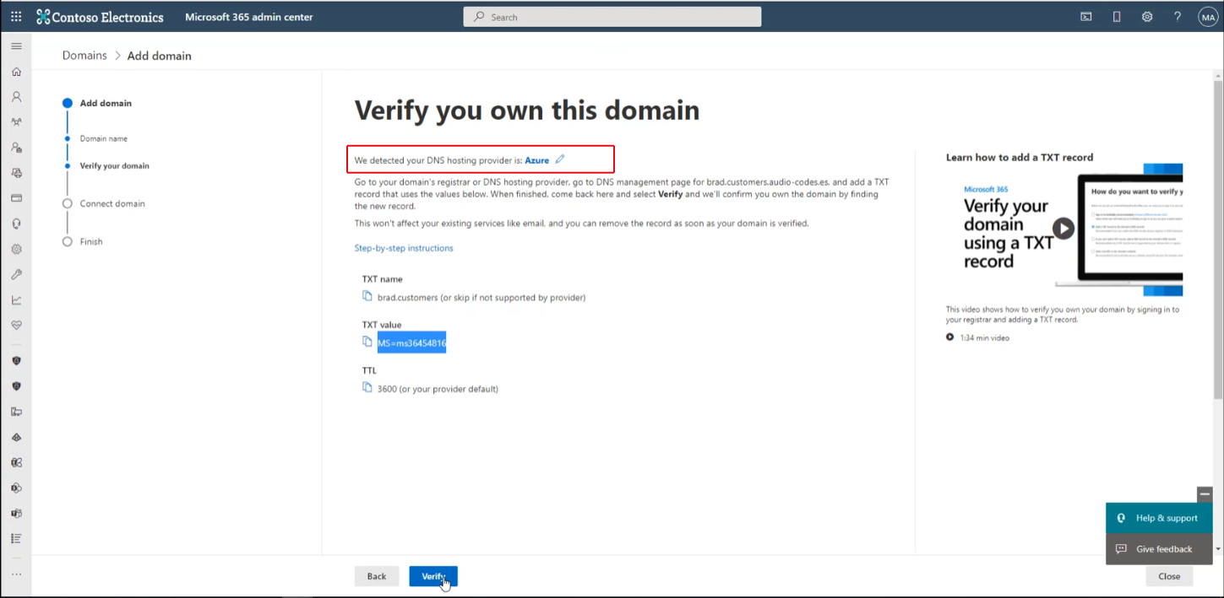Expand the hamburger navigation menu

tap(16, 46)
